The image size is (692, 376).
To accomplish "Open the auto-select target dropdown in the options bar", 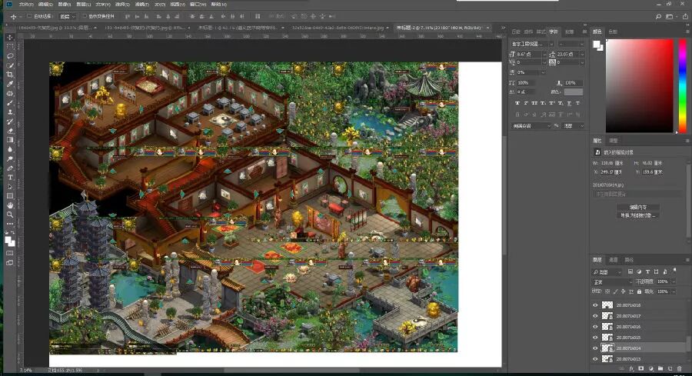I will tap(68, 16).
